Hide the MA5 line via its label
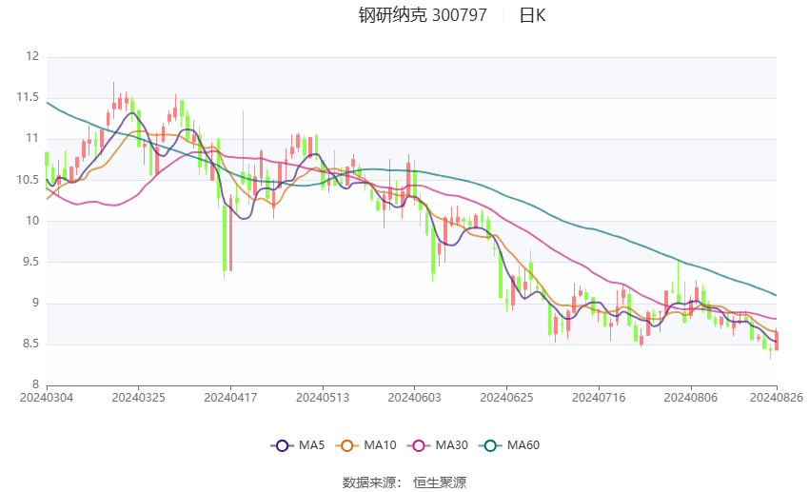 [x=311, y=445]
